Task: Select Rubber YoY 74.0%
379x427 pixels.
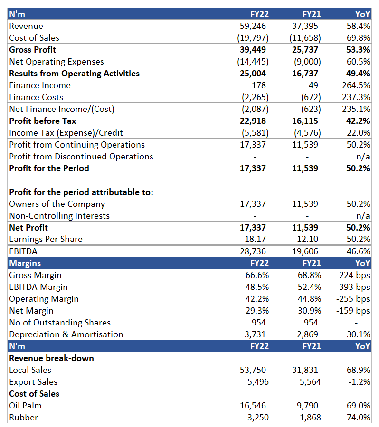Action: click(358, 418)
